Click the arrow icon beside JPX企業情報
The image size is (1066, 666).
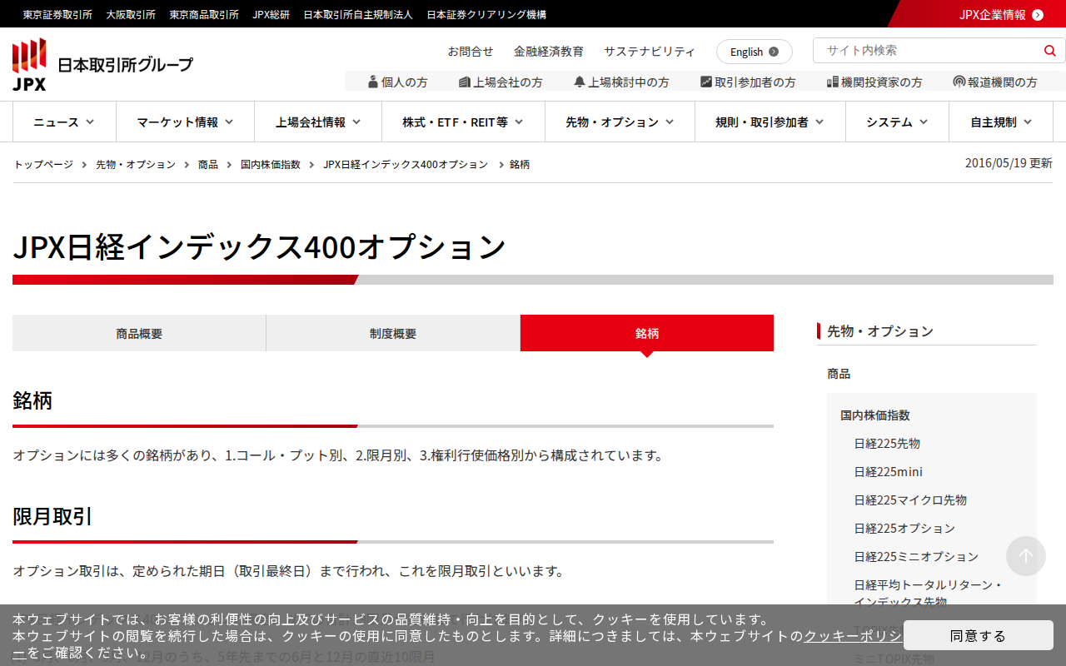click(1038, 14)
